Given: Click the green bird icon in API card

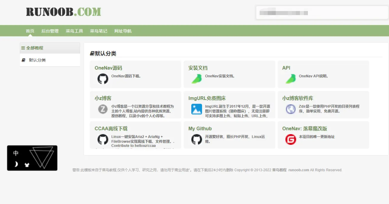Looking at the screenshot, I should (x=290, y=79).
